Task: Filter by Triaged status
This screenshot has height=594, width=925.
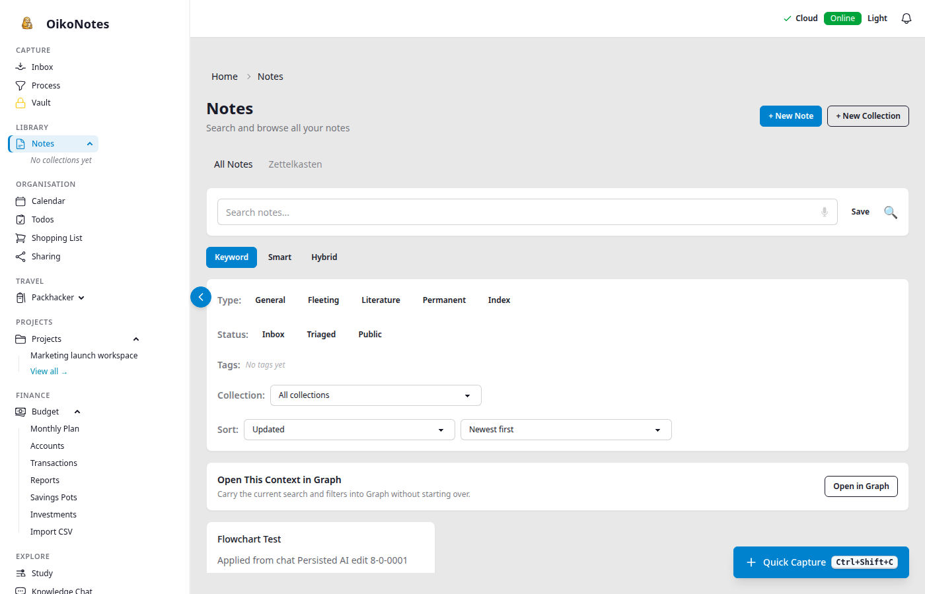Action: click(x=321, y=335)
